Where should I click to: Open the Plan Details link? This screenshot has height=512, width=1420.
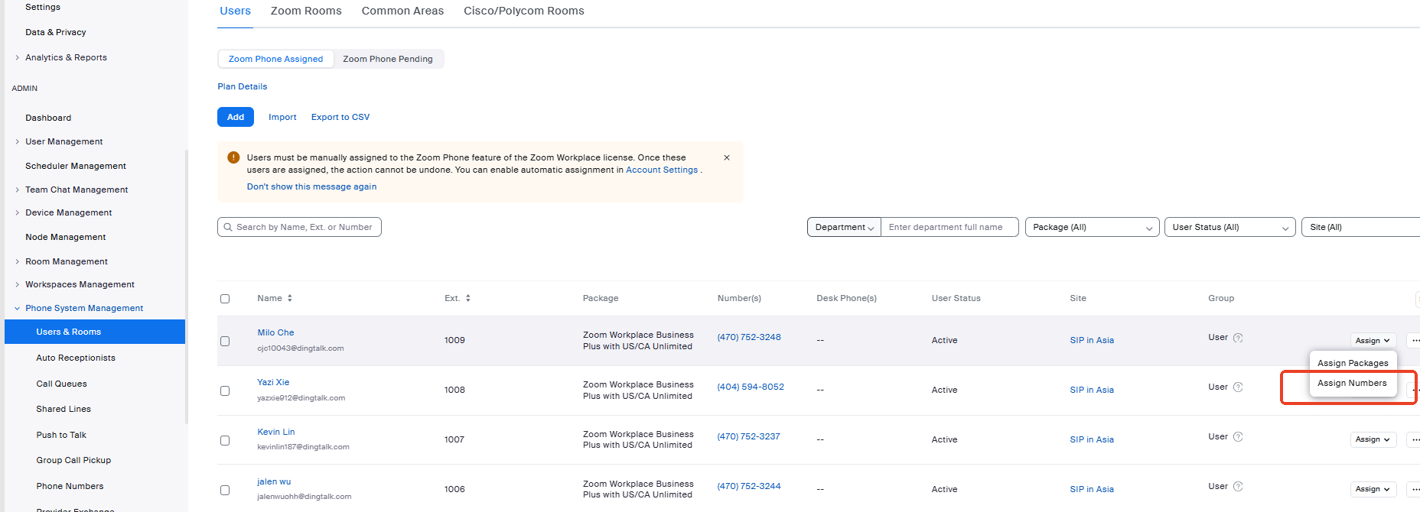point(243,86)
